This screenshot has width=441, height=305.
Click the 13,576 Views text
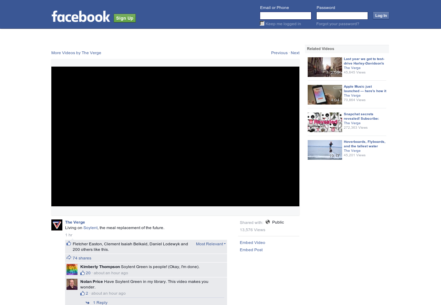point(253,230)
